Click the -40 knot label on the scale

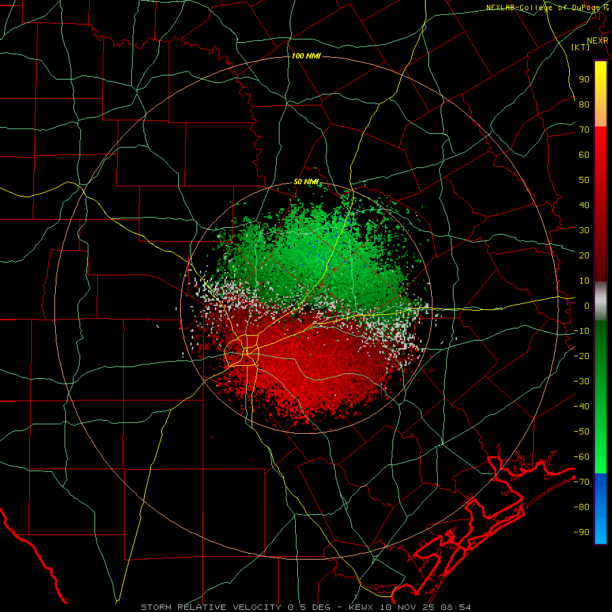581,407
